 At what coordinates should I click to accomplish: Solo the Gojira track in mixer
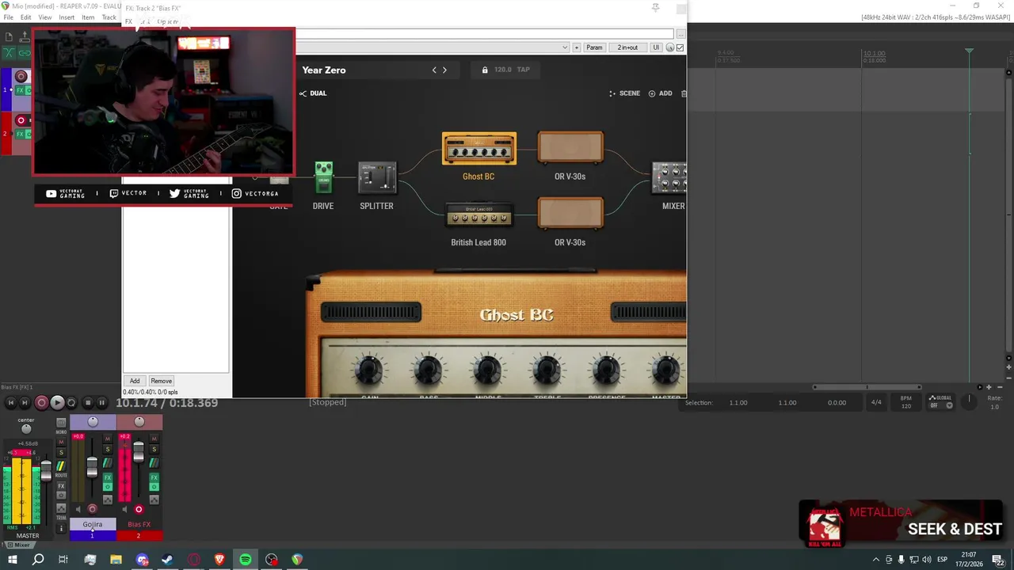(108, 449)
